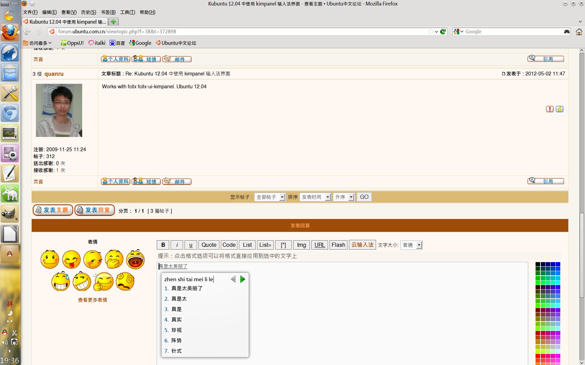Click the previous candidates gray arrow

(233, 279)
